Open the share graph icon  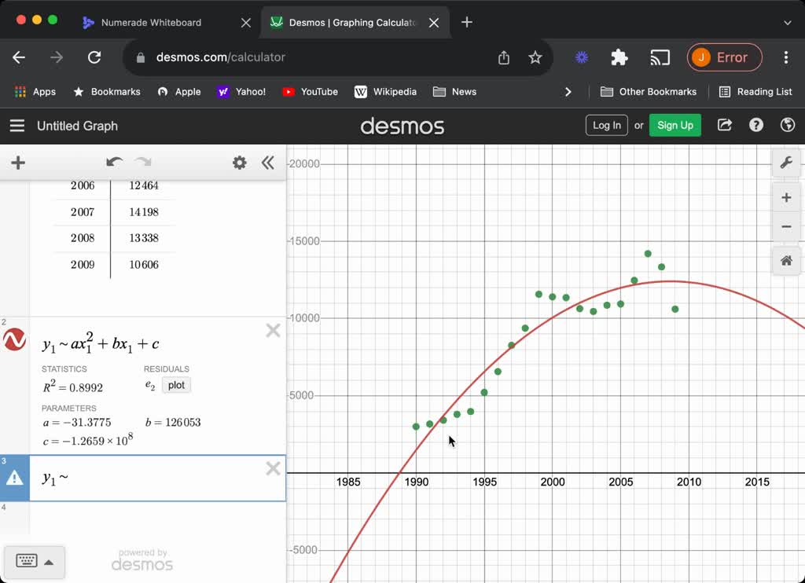point(724,125)
